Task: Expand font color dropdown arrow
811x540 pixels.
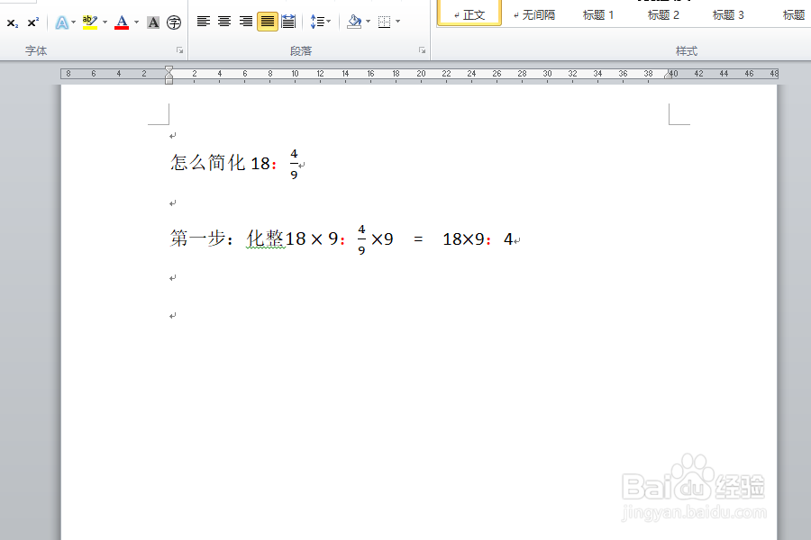Action: pyautogui.click(x=137, y=22)
